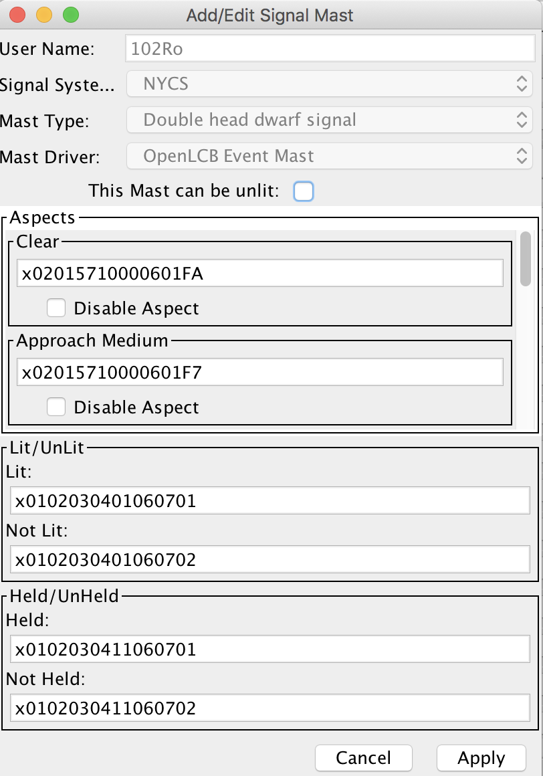Select the Clear aspect event ID field
The width and height of the screenshot is (543, 776).
(x=259, y=272)
